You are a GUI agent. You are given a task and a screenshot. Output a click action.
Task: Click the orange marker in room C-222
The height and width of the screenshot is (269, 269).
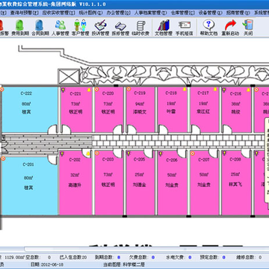(x=1, y=89)
